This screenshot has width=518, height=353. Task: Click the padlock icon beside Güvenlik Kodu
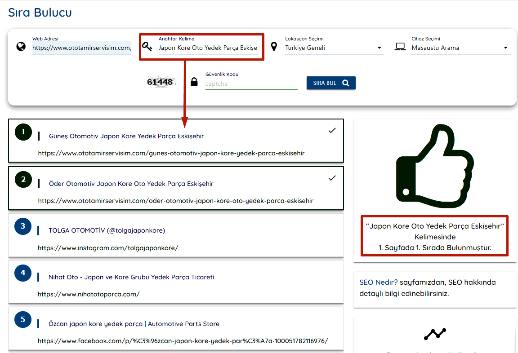(194, 82)
